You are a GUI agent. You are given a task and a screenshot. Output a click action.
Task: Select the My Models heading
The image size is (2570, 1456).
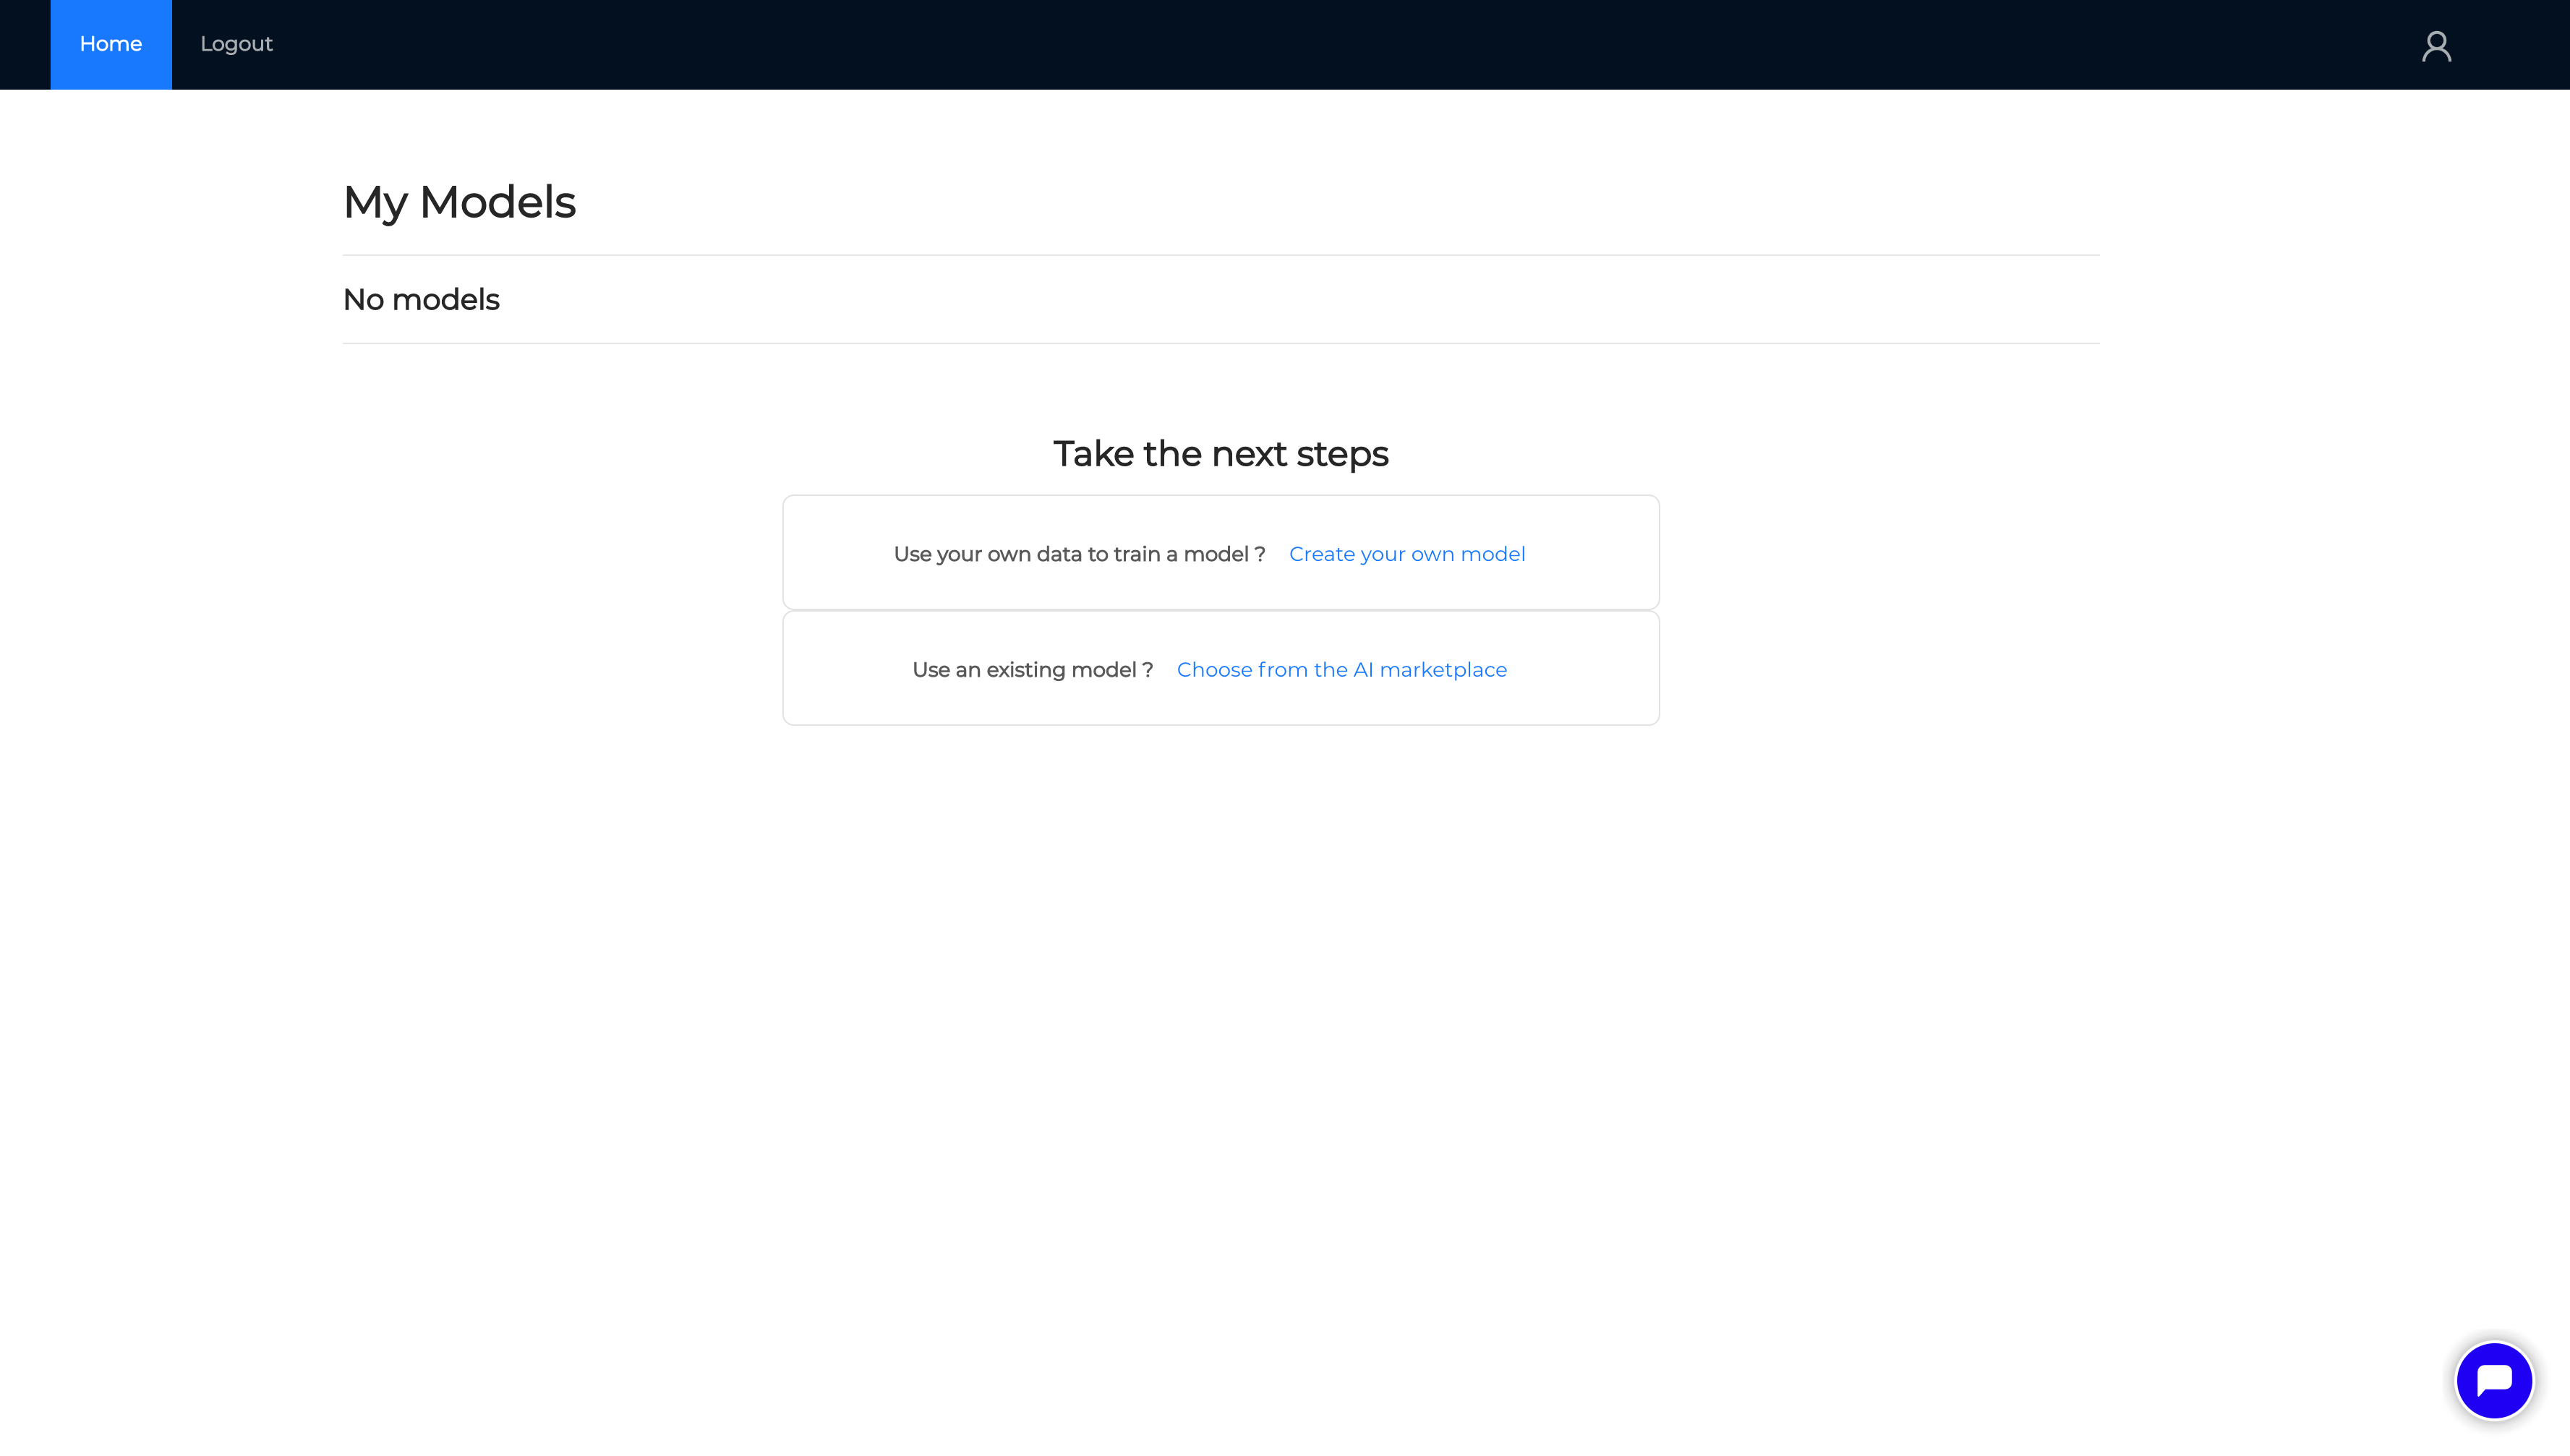tap(459, 202)
